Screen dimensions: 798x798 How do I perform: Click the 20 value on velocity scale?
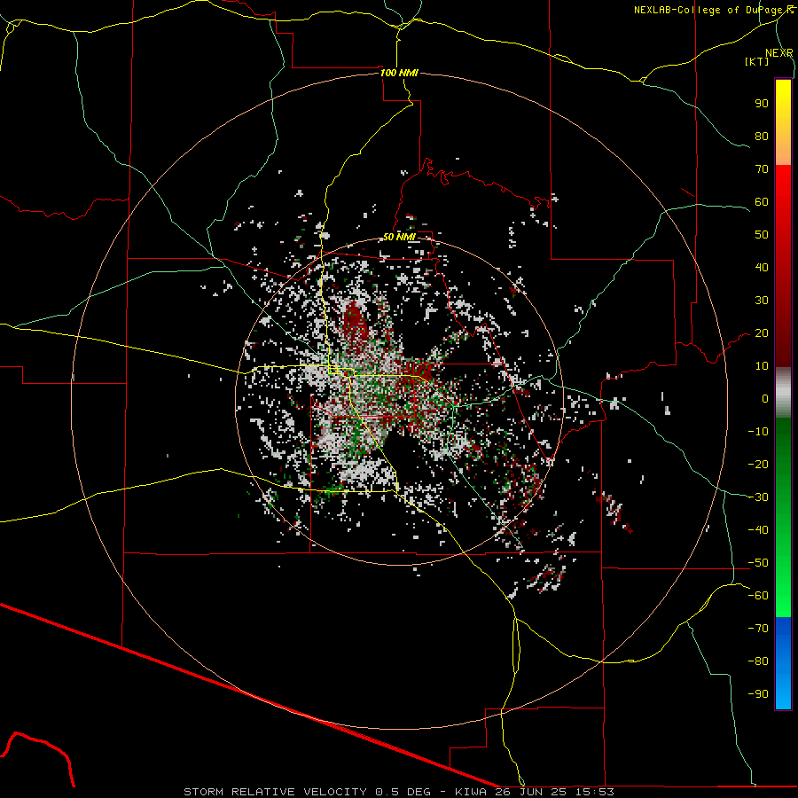762,333
